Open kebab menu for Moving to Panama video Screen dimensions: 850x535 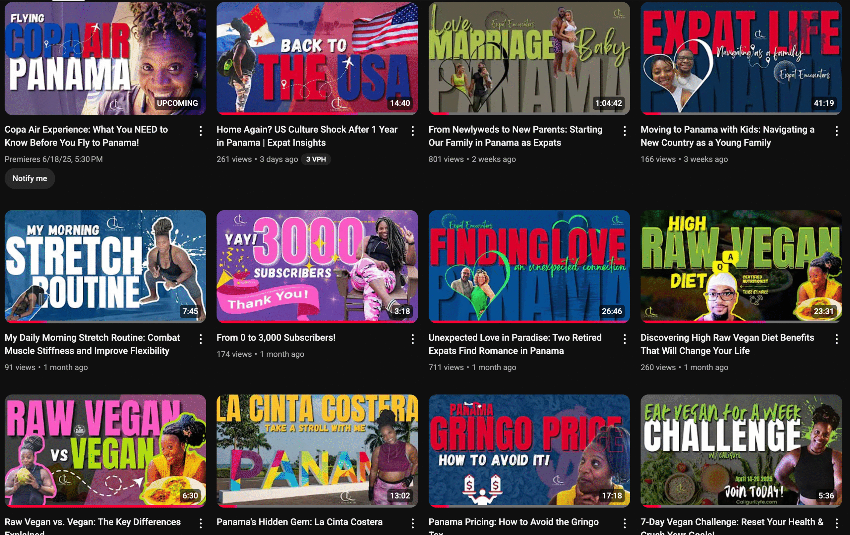[x=836, y=131]
